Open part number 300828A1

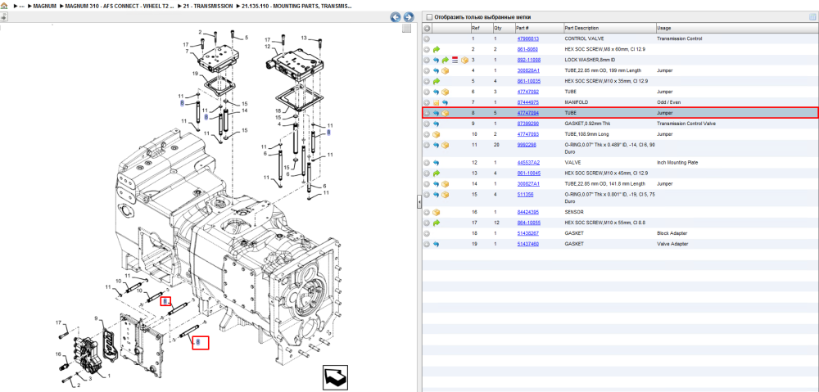pyautogui.click(x=527, y=70)
